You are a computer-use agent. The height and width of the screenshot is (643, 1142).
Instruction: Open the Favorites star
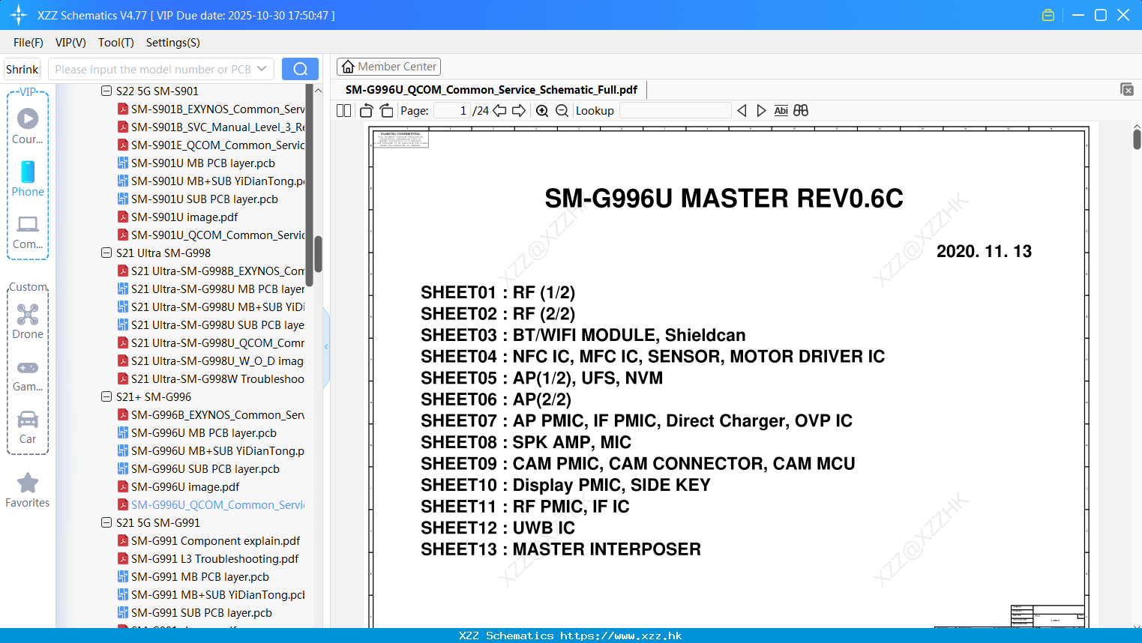(x=28, y=490)
